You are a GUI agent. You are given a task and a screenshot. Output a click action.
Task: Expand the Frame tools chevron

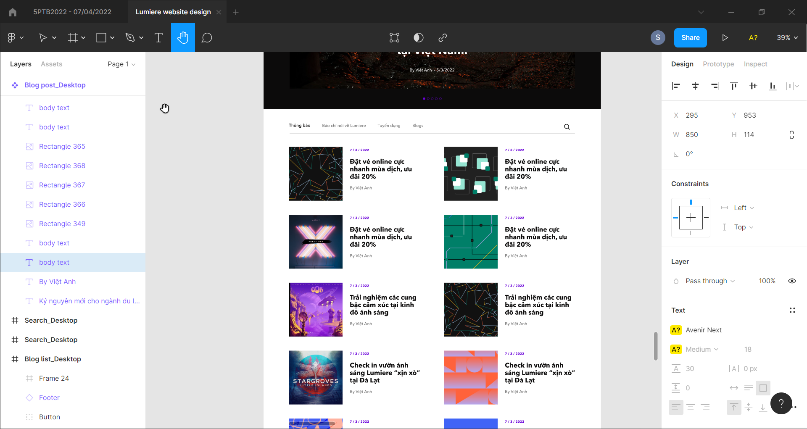click(83, 38)
